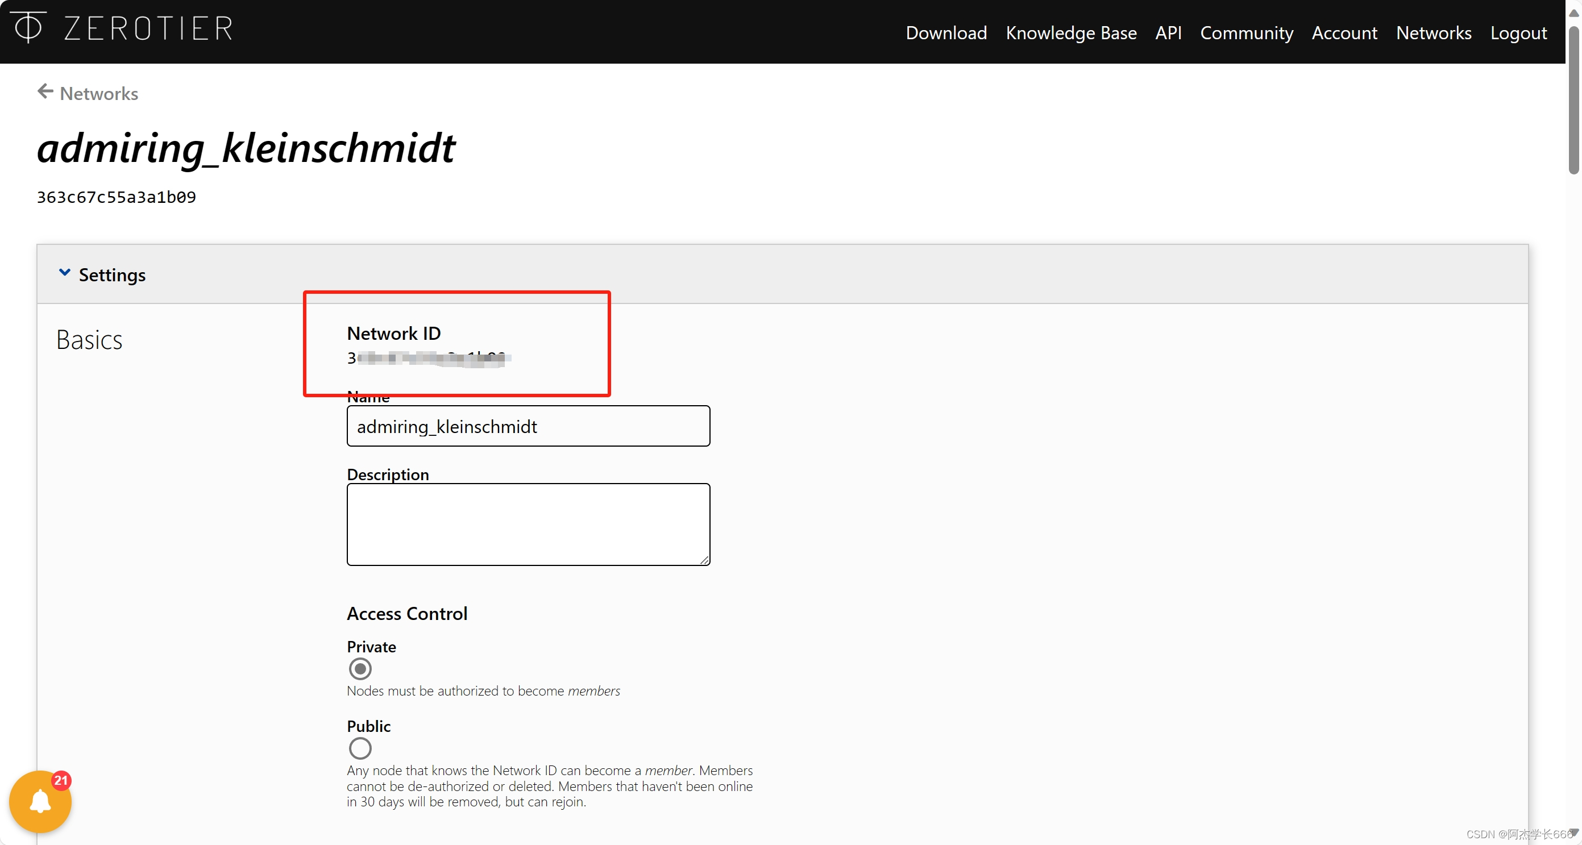Viewport: 1582px width, 845px height.
Task: Focus the Description text area
Action: [528, 524]
